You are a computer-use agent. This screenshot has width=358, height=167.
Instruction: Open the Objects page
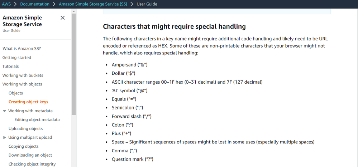tap(16, 93)
